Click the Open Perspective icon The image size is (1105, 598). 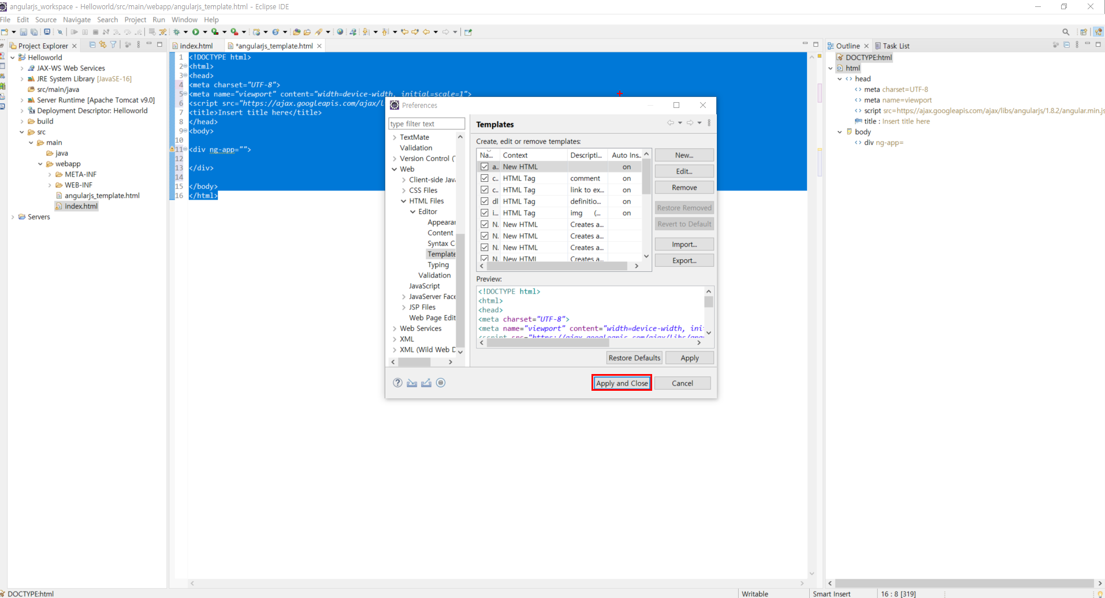point(1084,32)
